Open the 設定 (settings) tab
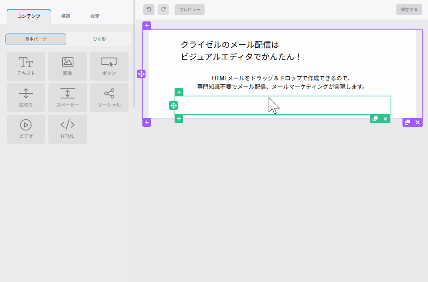Screen dimensions: 428x282 point(94,16)
